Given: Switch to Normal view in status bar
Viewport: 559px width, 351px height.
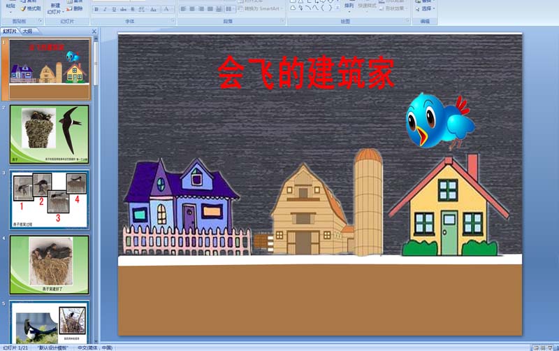Looking at the screenshot, I should 536,348.
